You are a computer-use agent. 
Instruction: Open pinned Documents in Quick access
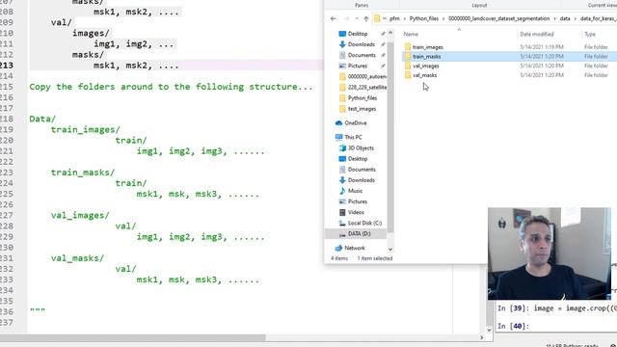point(362,55)
